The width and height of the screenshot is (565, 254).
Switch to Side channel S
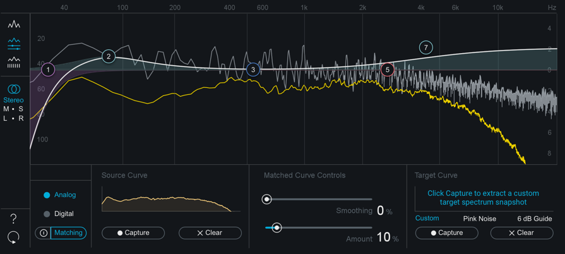click(21, 109)
